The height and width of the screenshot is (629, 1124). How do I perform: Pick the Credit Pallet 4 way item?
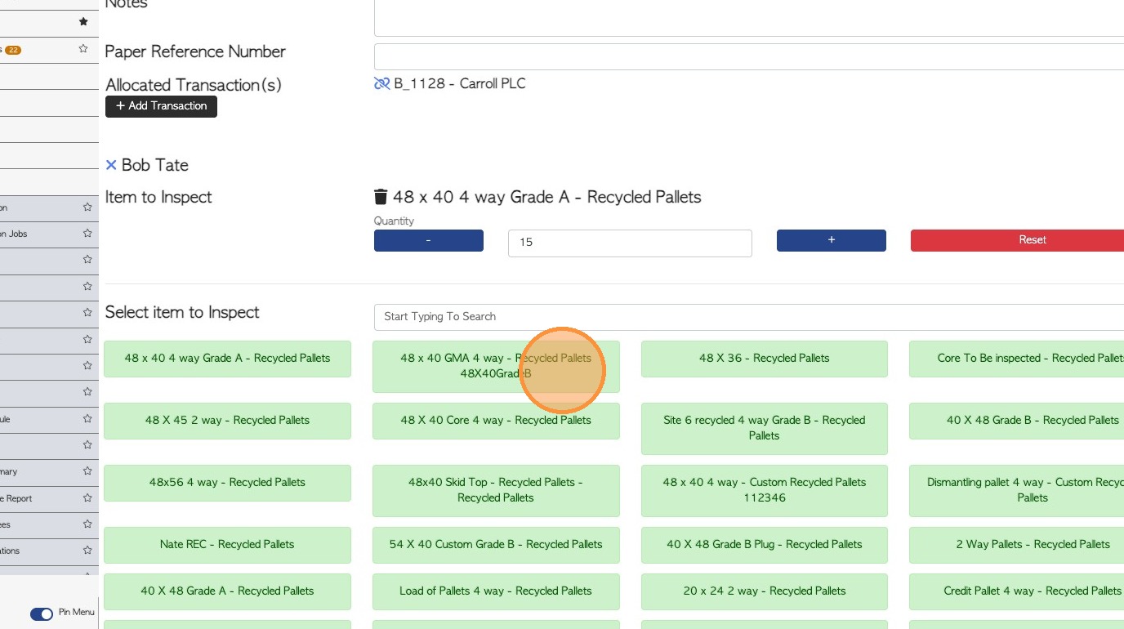pos(1017,591)
